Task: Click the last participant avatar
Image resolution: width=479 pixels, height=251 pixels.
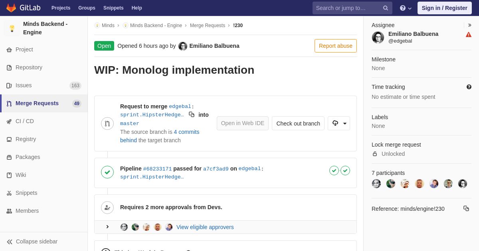Action: [x=463, y=184]
